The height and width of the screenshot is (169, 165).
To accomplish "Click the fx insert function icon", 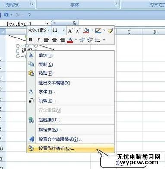I will pos(74,23).
